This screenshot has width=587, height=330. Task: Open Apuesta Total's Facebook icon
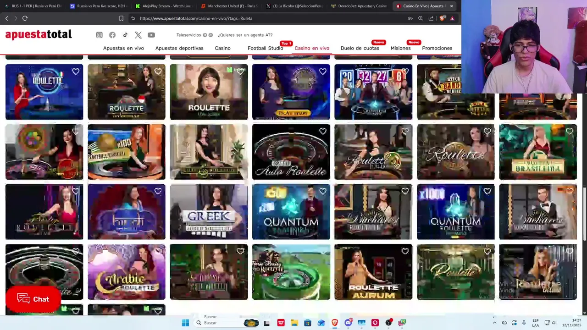click(x=112, y=35)
